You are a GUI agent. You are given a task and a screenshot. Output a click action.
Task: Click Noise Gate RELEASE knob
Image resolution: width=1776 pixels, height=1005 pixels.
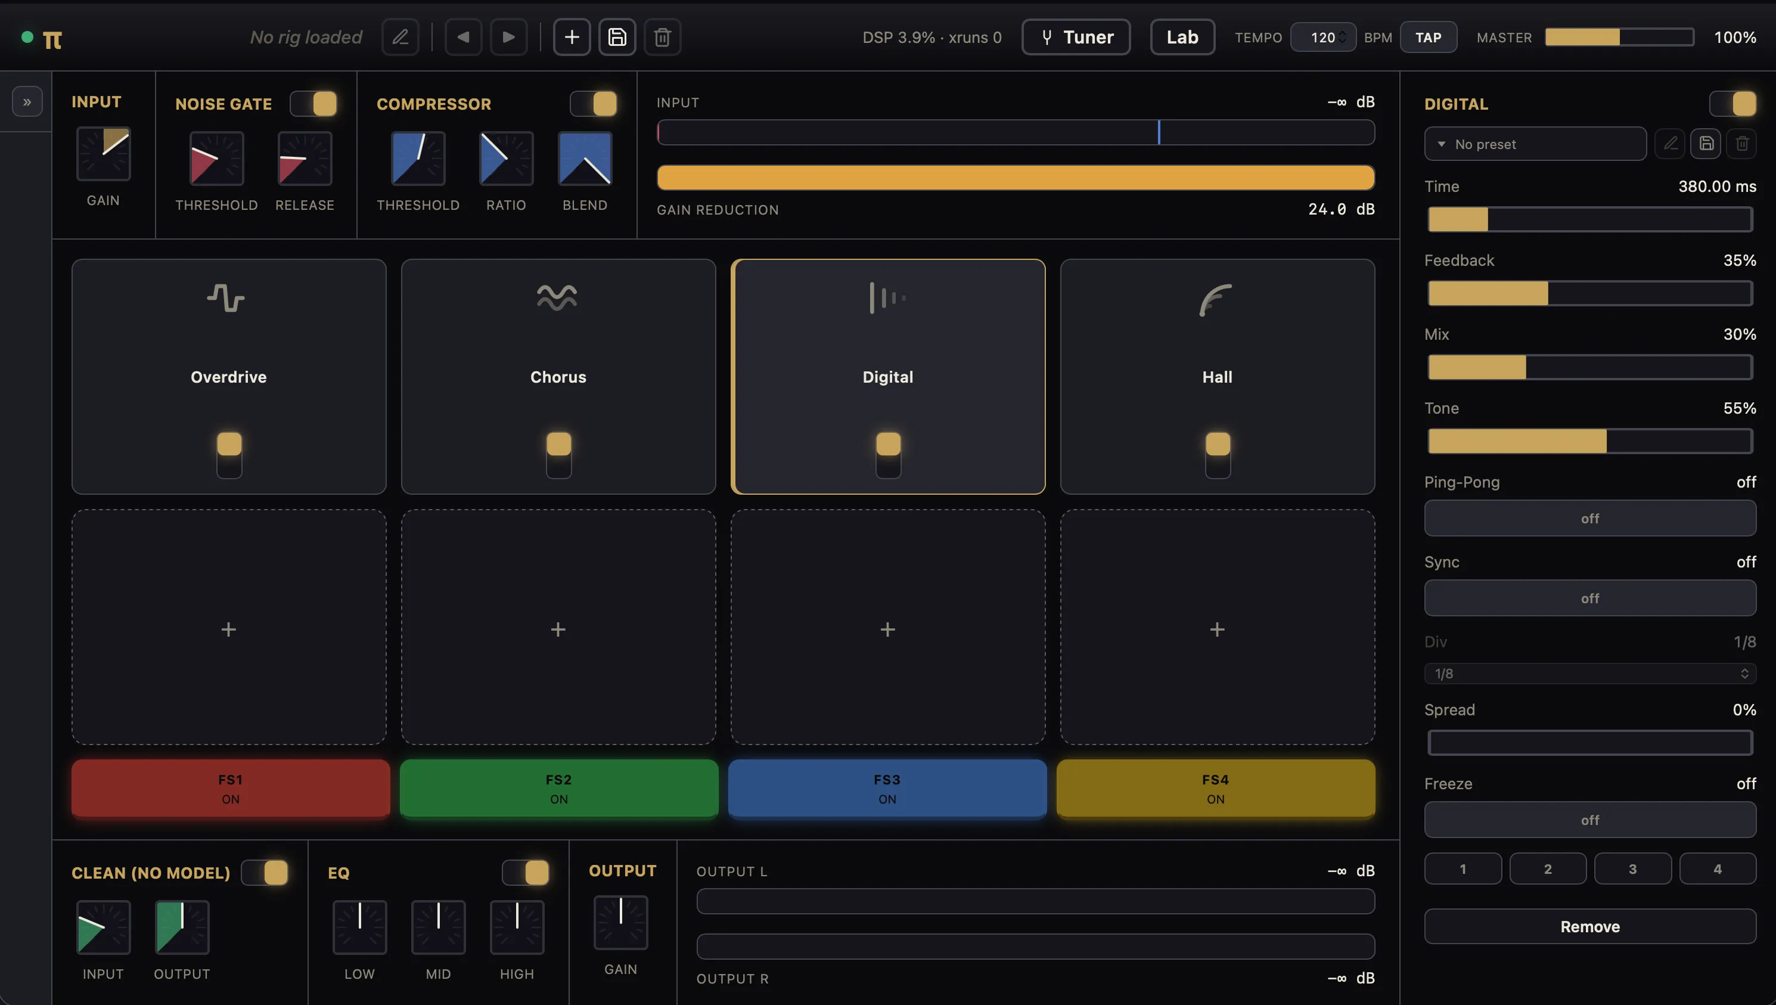pos(305,159)
